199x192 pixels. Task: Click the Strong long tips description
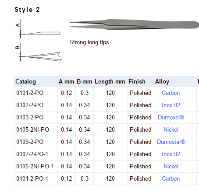click(89, 42)
